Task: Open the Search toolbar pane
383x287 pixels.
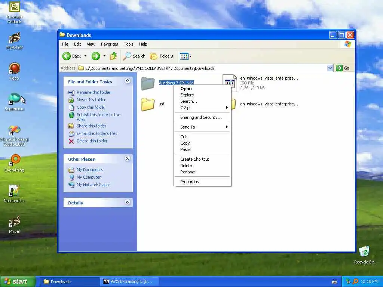Action: click(x=134, y=56)
